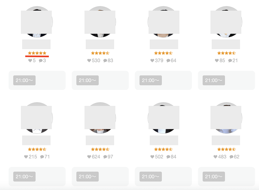The image size is (259, 190).
Task: Book 21:00~ slot for the 483-likes profile
Action: 214,177
